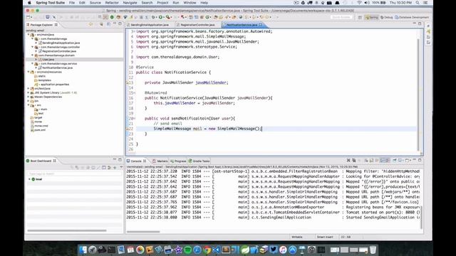Screen dimensions: 456x256
Task: Switch to the Spring perspective
Action: 372,17
